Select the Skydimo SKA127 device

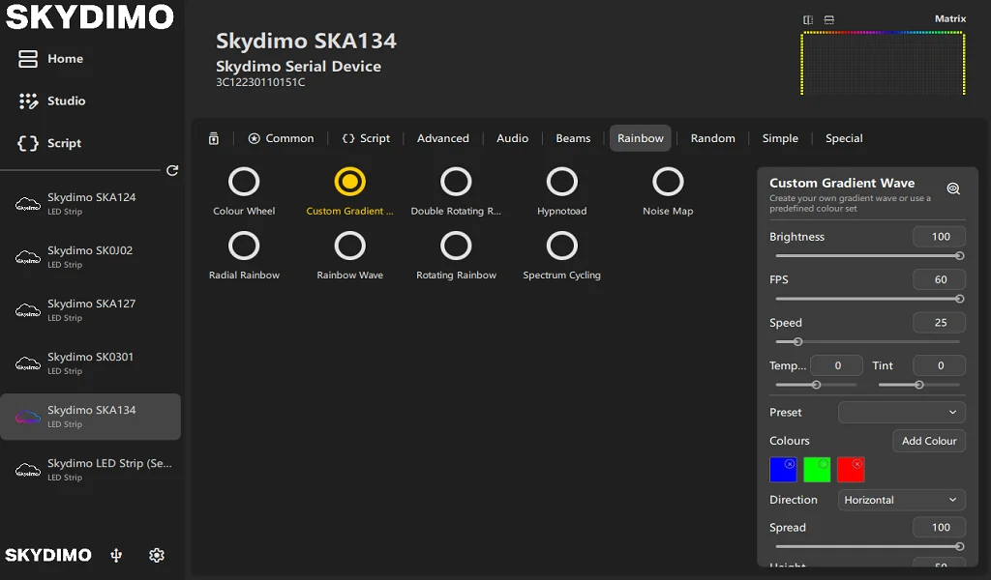click(x=91, y=309)
